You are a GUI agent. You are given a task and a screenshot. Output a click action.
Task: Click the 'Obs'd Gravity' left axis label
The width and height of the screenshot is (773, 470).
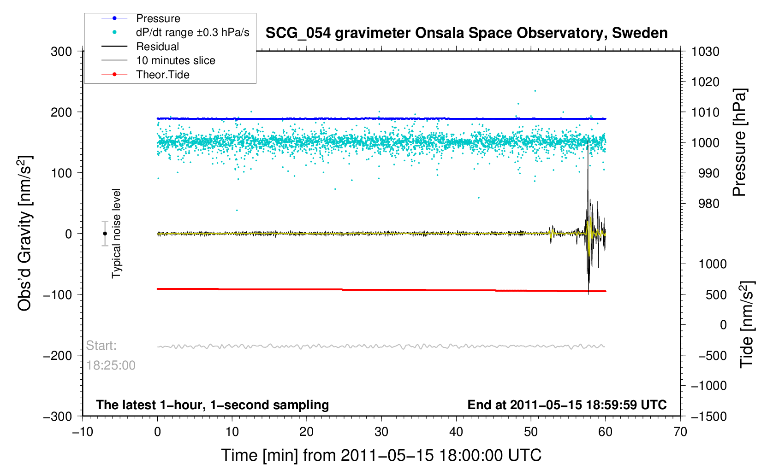coord(24,234)
